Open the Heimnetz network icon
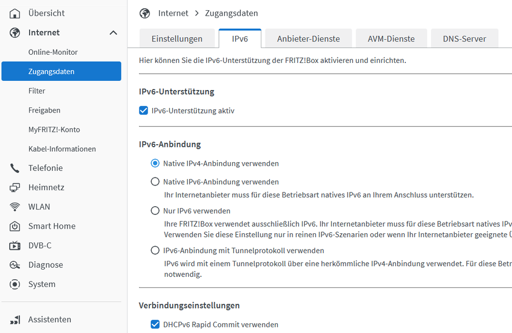Image resolution: width=512 pixels, height=333 pixels. point(15,188)
